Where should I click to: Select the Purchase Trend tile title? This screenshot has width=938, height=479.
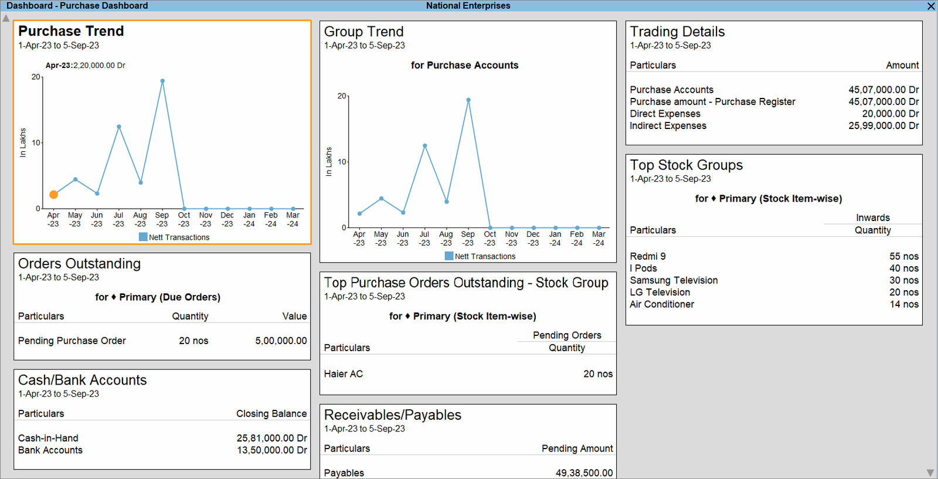(71, 31)
